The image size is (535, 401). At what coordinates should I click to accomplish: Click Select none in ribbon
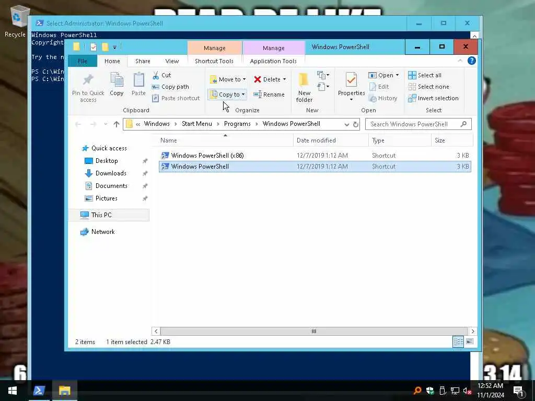pos(429,87)
